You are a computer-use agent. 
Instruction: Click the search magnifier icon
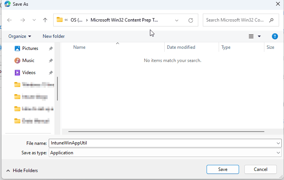(x=272, y=20)
